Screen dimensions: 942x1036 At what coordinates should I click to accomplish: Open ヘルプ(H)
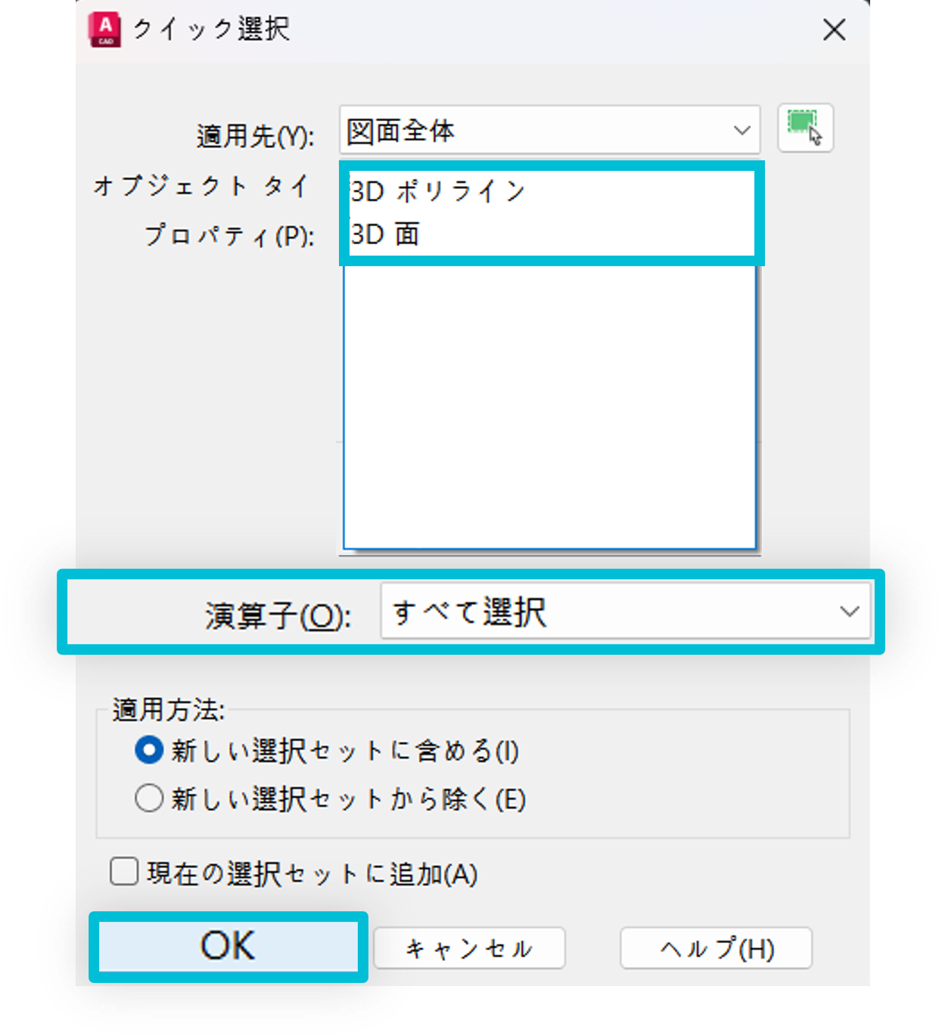click(x=716, y=948)
